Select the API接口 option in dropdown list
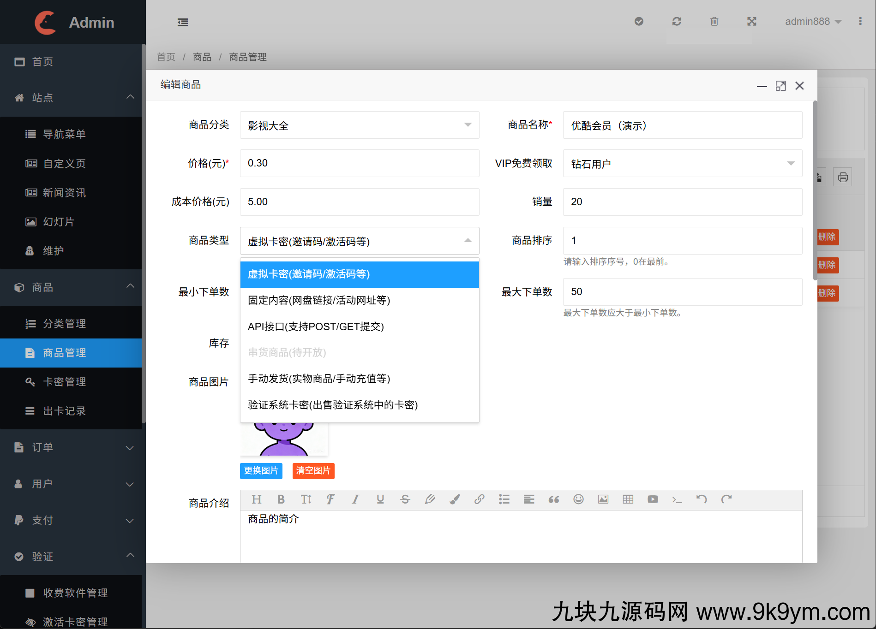 [316, 326]
